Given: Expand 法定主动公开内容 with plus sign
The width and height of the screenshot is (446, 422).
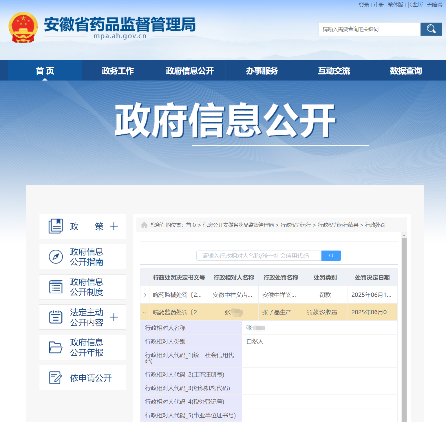Looking at the screenshot, I should coord(114,317).
